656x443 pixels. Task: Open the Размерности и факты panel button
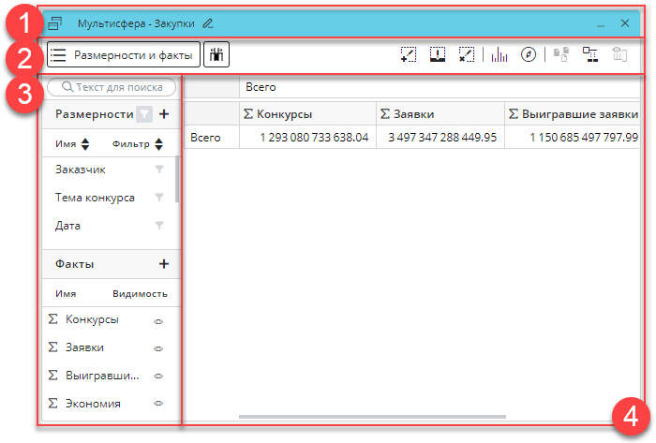point(124,56)
